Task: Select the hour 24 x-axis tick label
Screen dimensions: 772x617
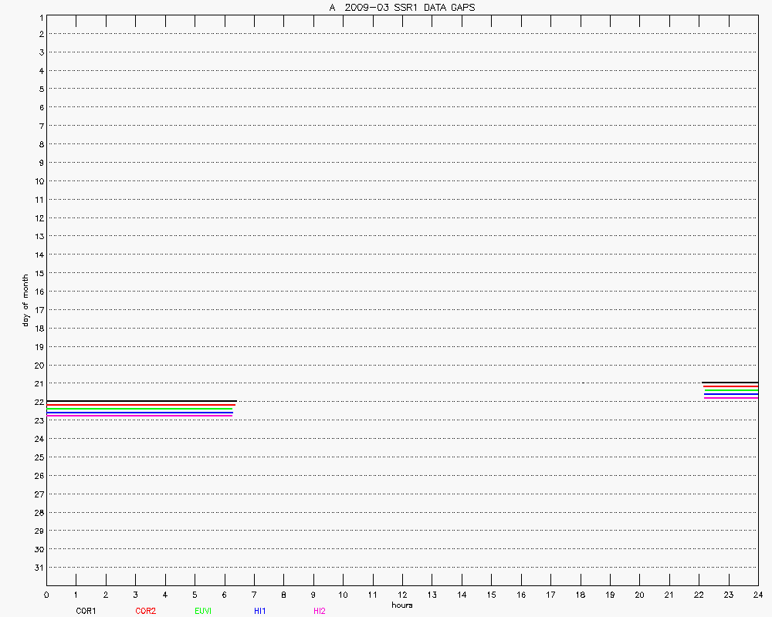Action: tap(758, 595)
